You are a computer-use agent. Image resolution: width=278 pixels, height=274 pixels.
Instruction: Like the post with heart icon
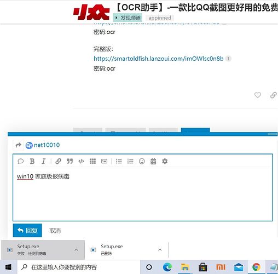click(x=258, y=95)
